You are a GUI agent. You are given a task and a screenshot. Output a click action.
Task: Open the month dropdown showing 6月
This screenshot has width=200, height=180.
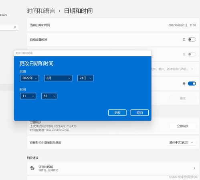click(x=58, y=78)
